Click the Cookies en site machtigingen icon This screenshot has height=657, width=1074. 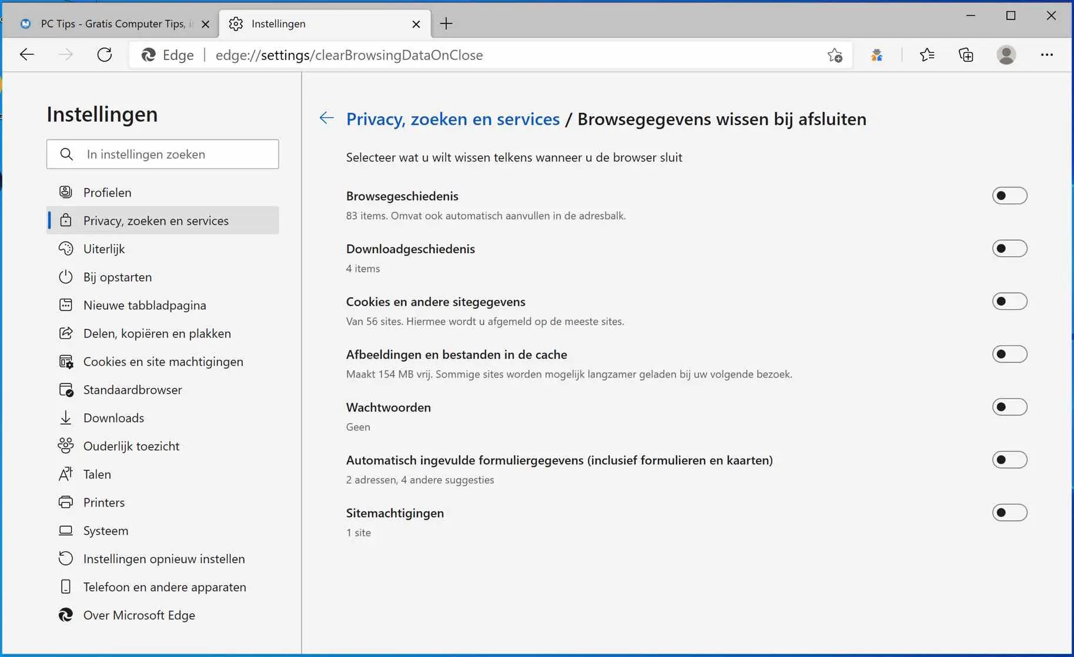(66, 361)
